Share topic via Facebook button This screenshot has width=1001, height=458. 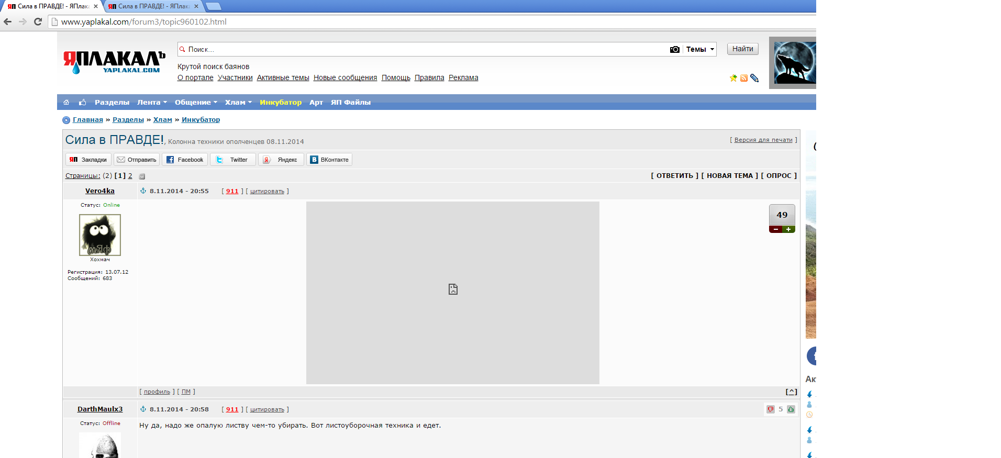tap(185, 160)
